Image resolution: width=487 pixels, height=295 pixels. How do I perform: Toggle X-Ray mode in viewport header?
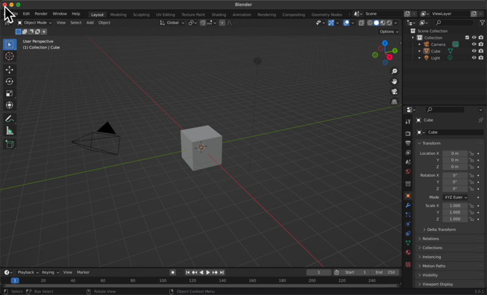click(x=361, y=23)
